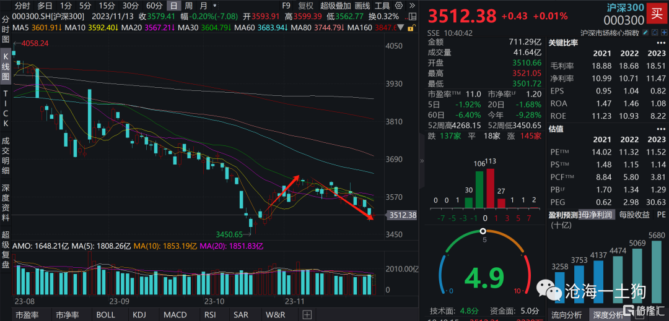This screenshot has width=669, height=321.
Task: Switch to 分时 period
Action: point(22,6)
